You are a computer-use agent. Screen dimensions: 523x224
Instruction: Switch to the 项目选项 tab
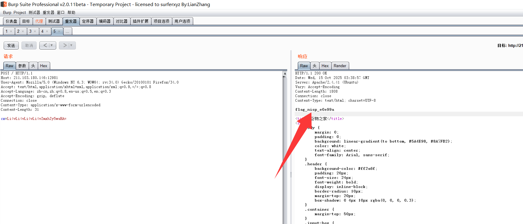(x=161, y=21)
